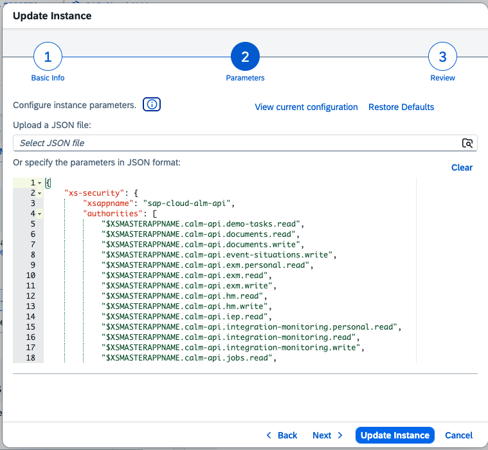The height and width of the screenshot is (450, 488).
Task: Select line number 18 in the gutter
Action: [x=30, y=357]
